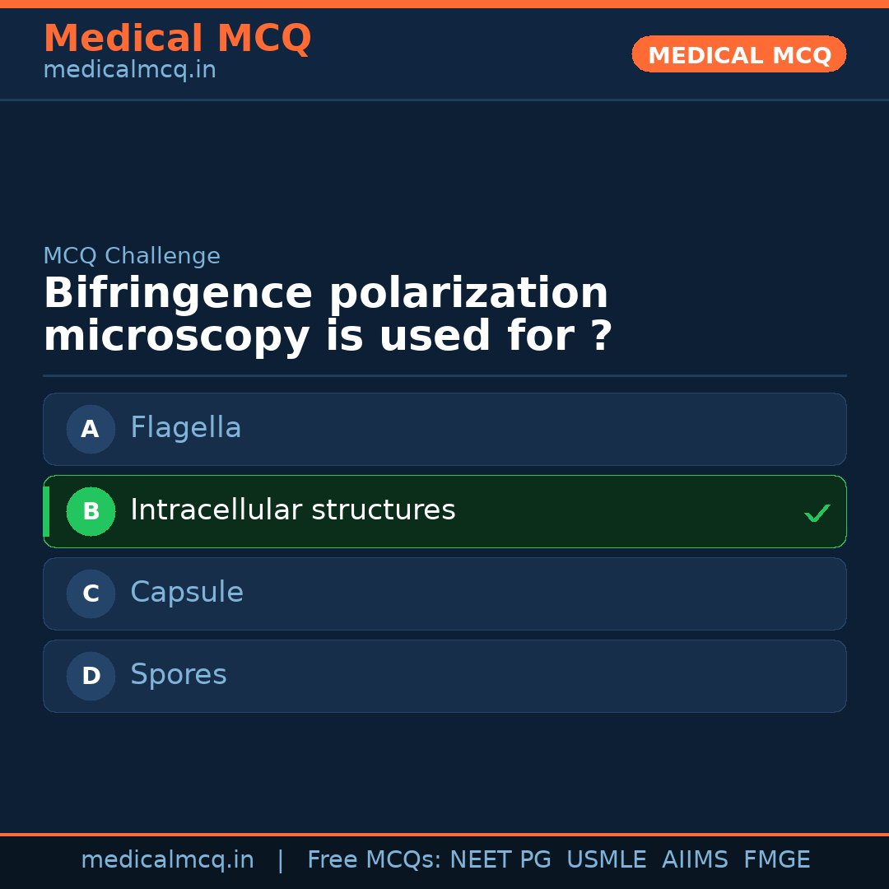Image resolution: width=889 pixels, height=889 pixels.
Task: Open medicalmcq.in link under the header title
Action: click(129, 70)
